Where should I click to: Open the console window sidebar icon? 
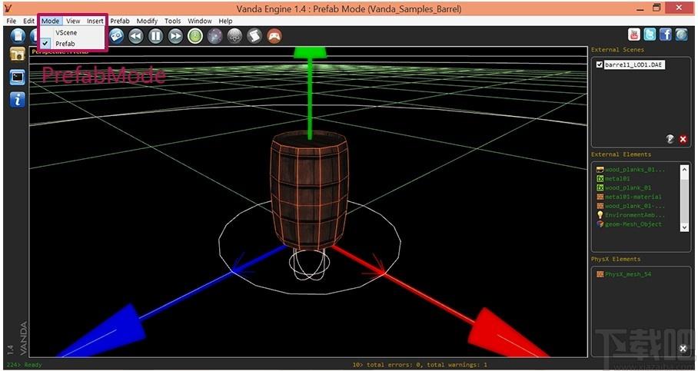click(x=18, y=78)
